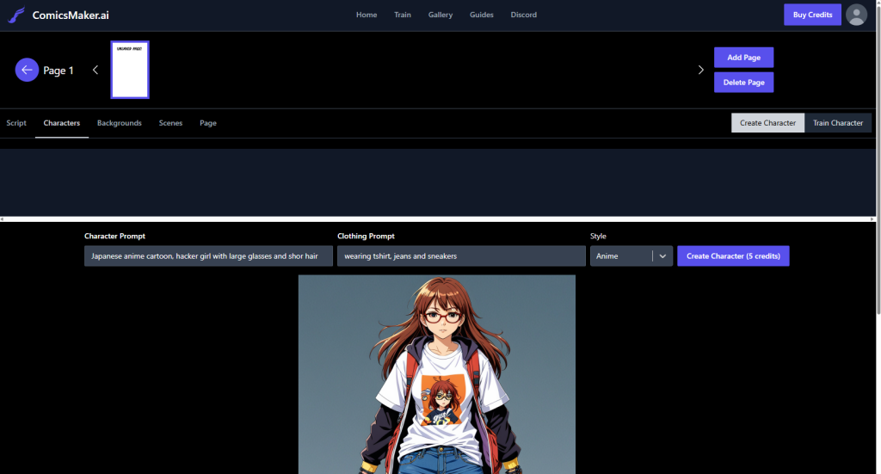Switch to Train Character mode

838,123
